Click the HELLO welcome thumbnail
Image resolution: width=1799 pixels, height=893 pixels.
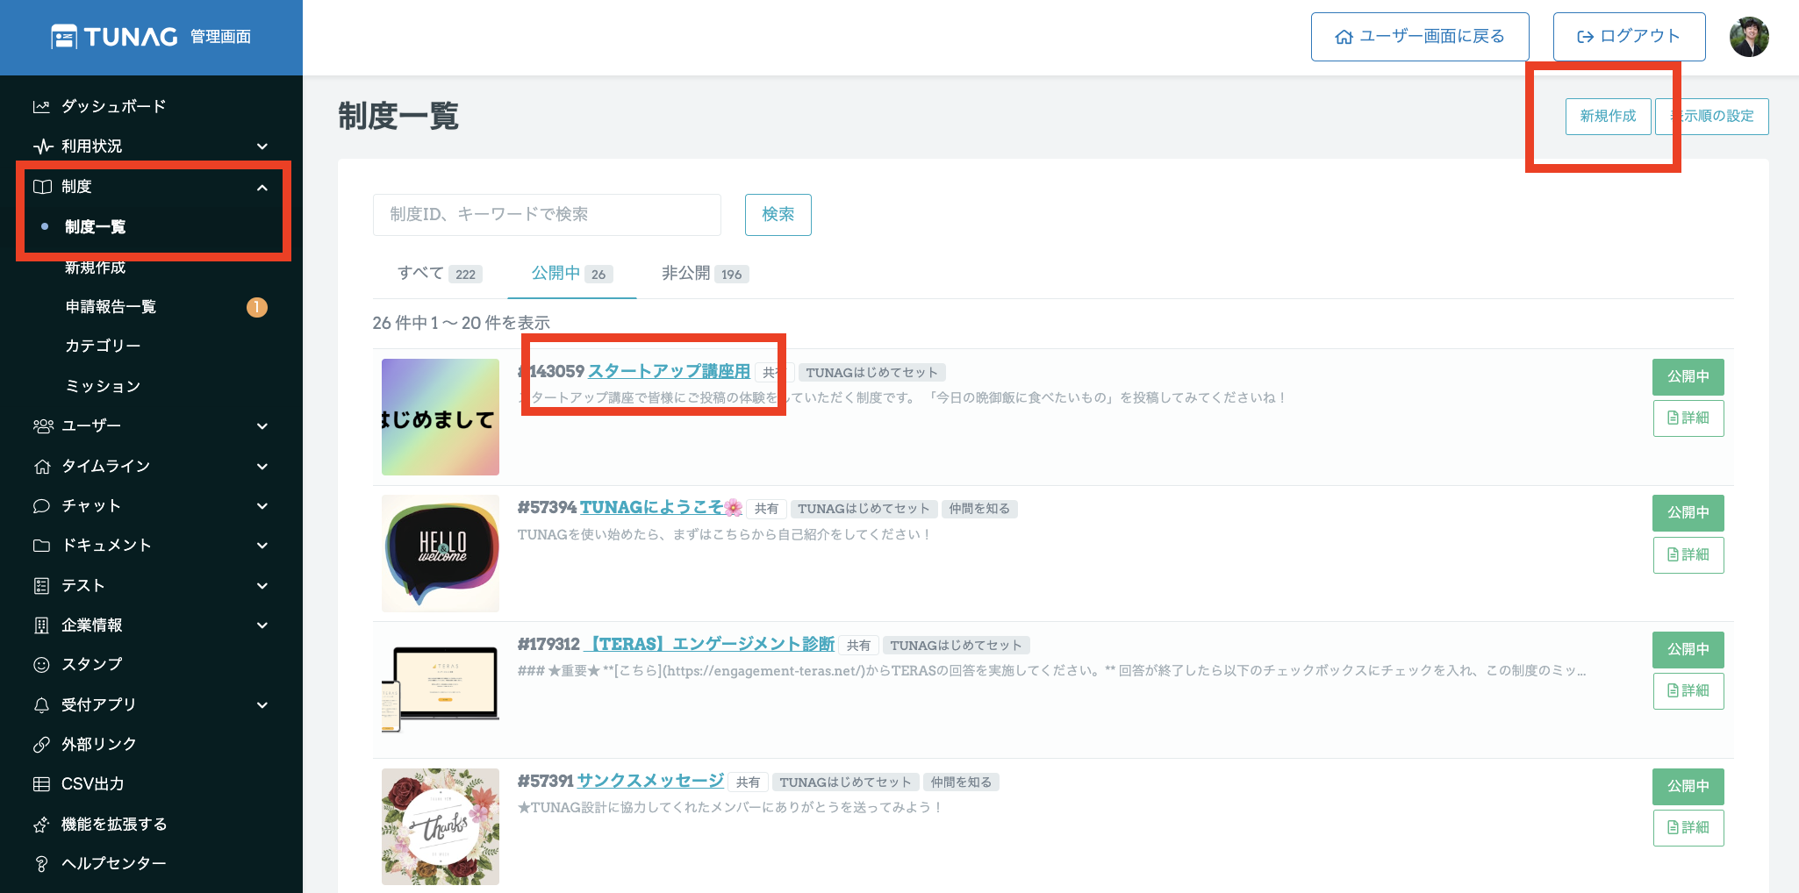[441, 554]
